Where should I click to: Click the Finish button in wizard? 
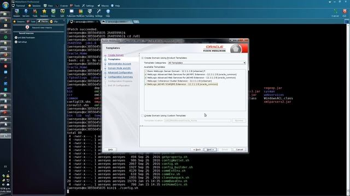[x=225, y=150]
